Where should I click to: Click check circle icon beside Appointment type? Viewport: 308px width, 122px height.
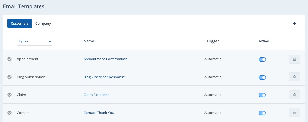point(9,59)
